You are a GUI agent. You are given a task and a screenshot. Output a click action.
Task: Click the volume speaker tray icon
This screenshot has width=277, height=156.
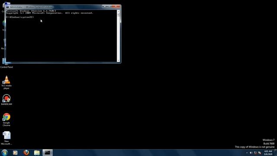point(251,153)
